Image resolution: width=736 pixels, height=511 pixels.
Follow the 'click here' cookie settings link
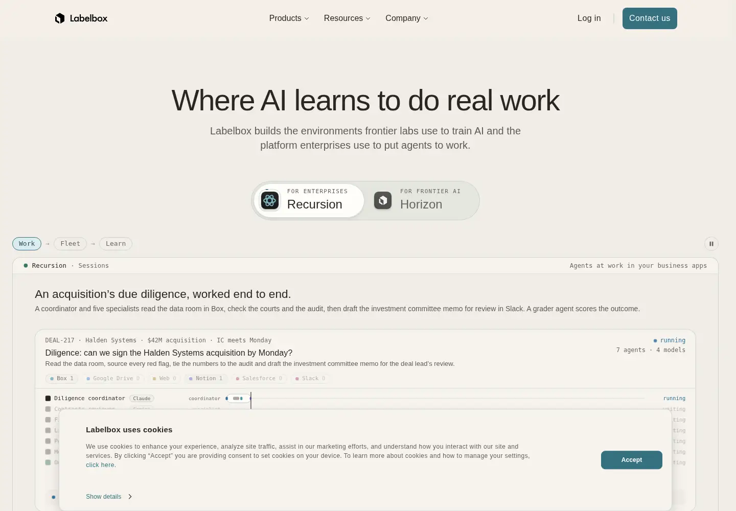pos(100,465)
